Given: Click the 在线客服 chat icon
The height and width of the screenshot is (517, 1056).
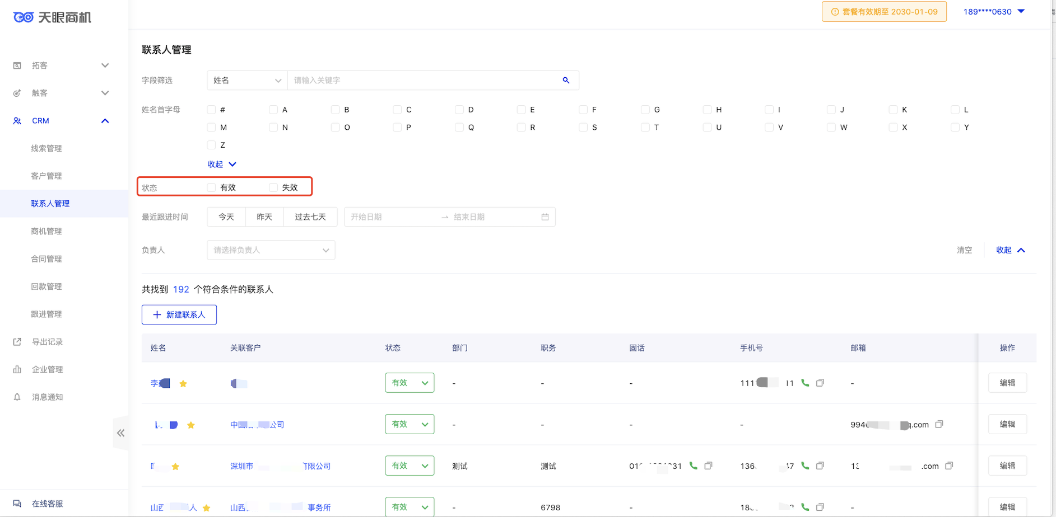Looking at the screenshot, I should click(17, 504).
